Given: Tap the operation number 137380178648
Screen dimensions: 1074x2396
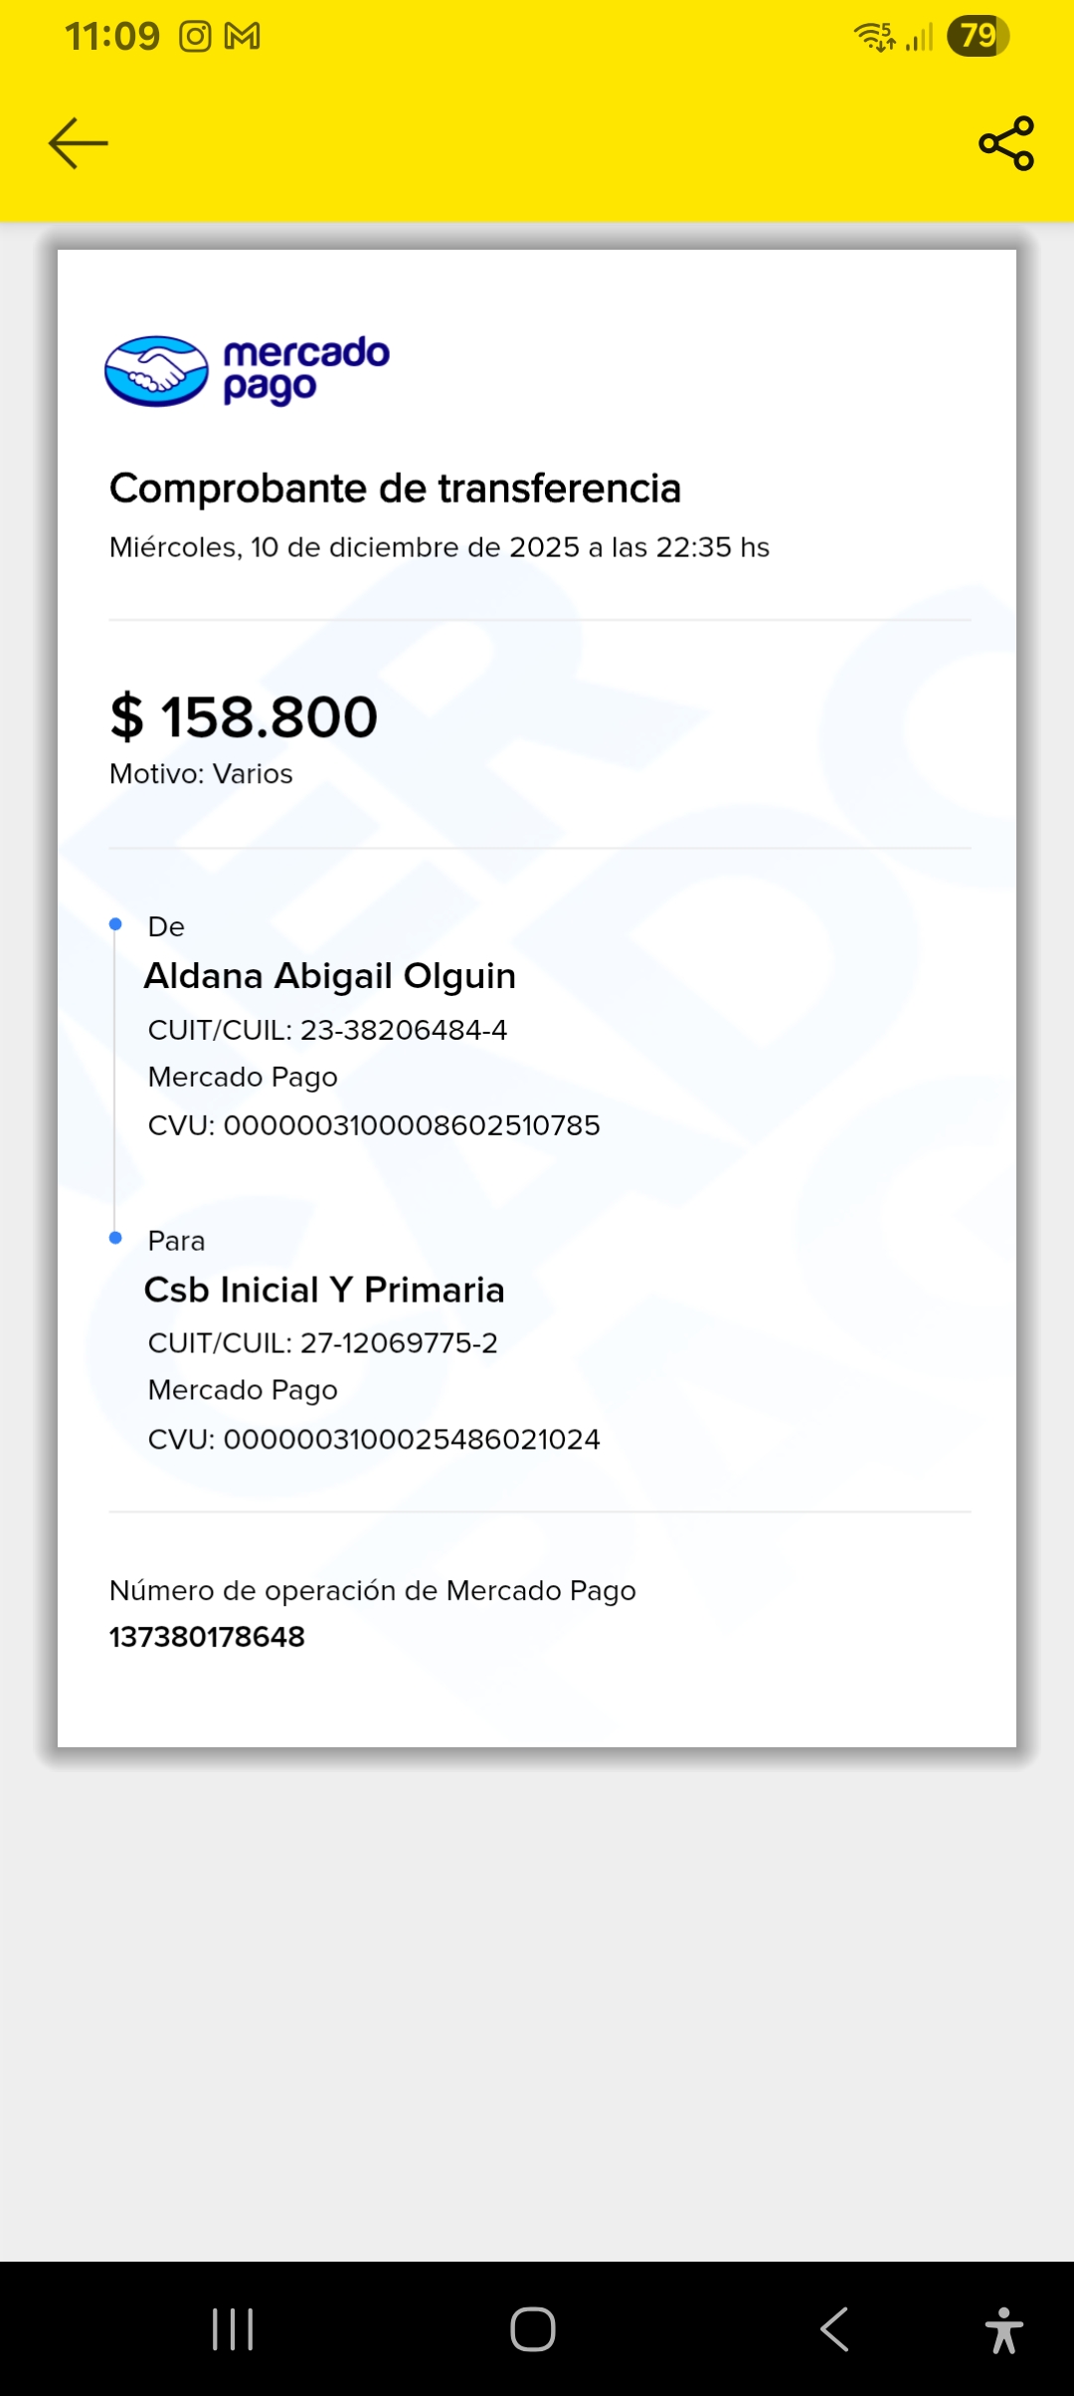Looking at the screenshot, I should tap(207, 1637).
